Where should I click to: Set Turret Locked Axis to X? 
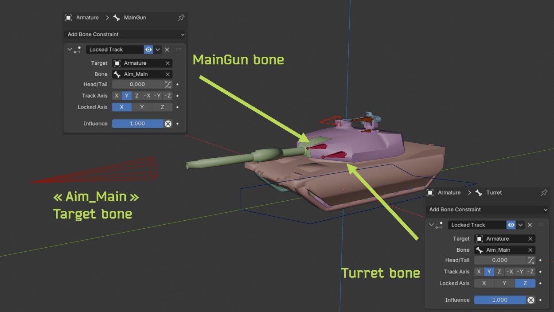coord(484,283)
